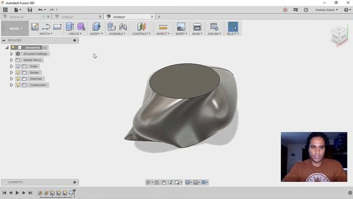Open the Viewports layout icon
This screenshot has width=353, height=199.
click(204, 182)
